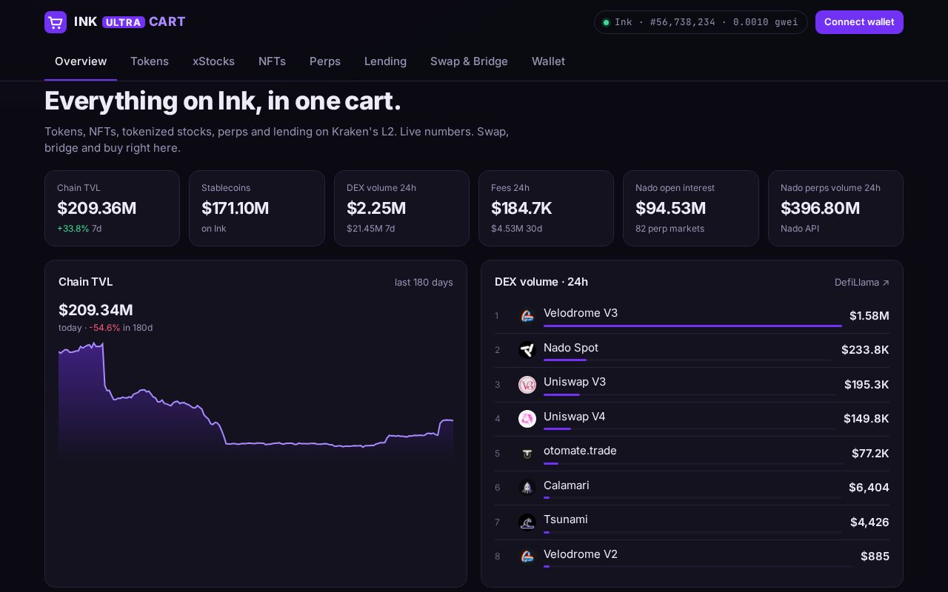Click the Velodrome V2 protocol icon
This screenshot has height=592, width=948.
click(527, 556)
